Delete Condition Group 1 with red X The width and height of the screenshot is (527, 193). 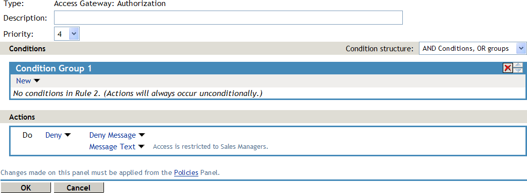(x=507, y=68)
